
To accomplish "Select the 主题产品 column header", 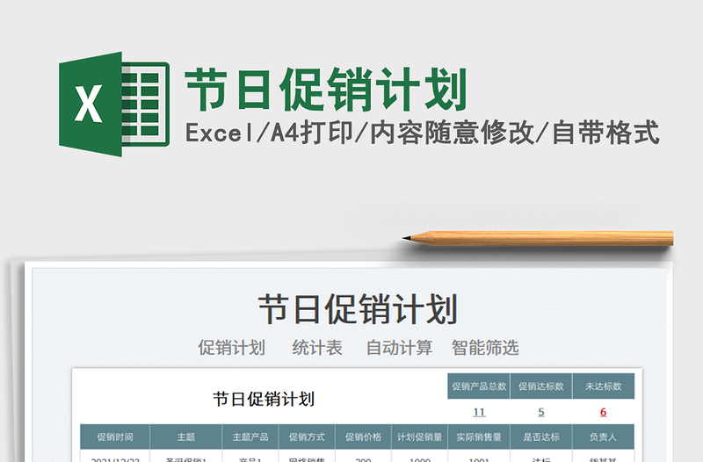I will pos(250,437).
